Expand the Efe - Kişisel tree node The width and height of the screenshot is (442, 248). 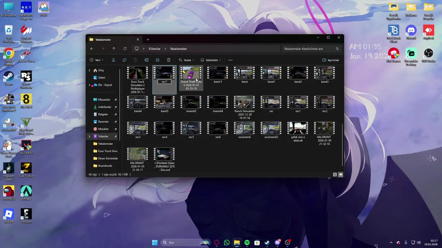(89, 85)
